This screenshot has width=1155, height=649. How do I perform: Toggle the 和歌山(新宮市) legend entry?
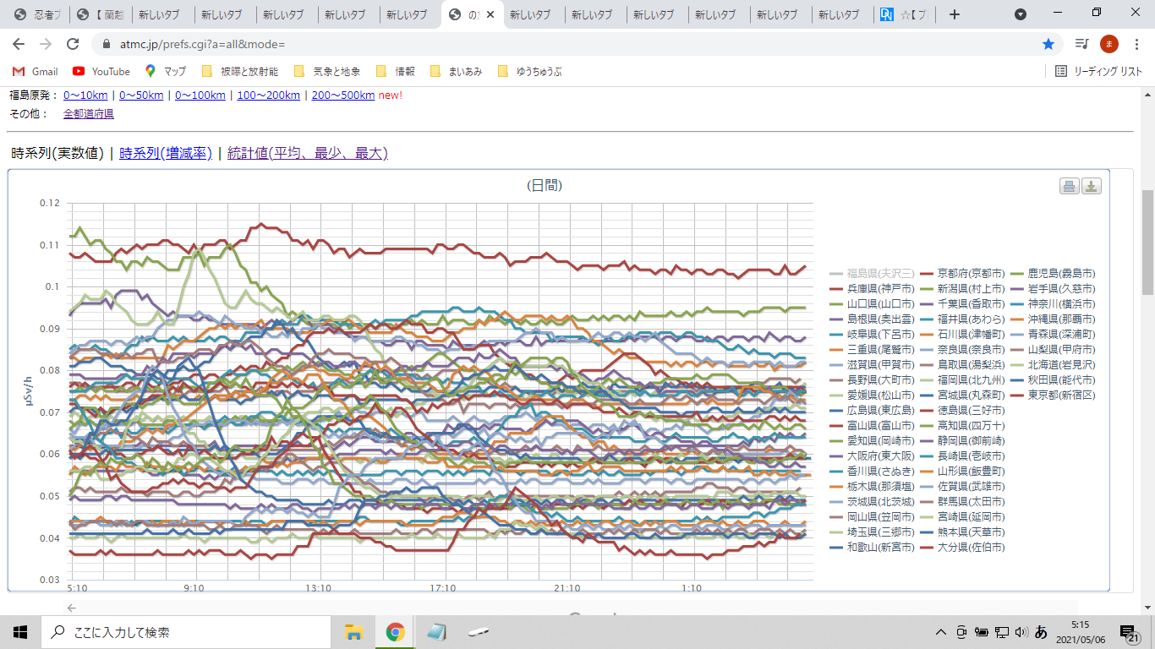pyautogui.click(x=872, y=547)
